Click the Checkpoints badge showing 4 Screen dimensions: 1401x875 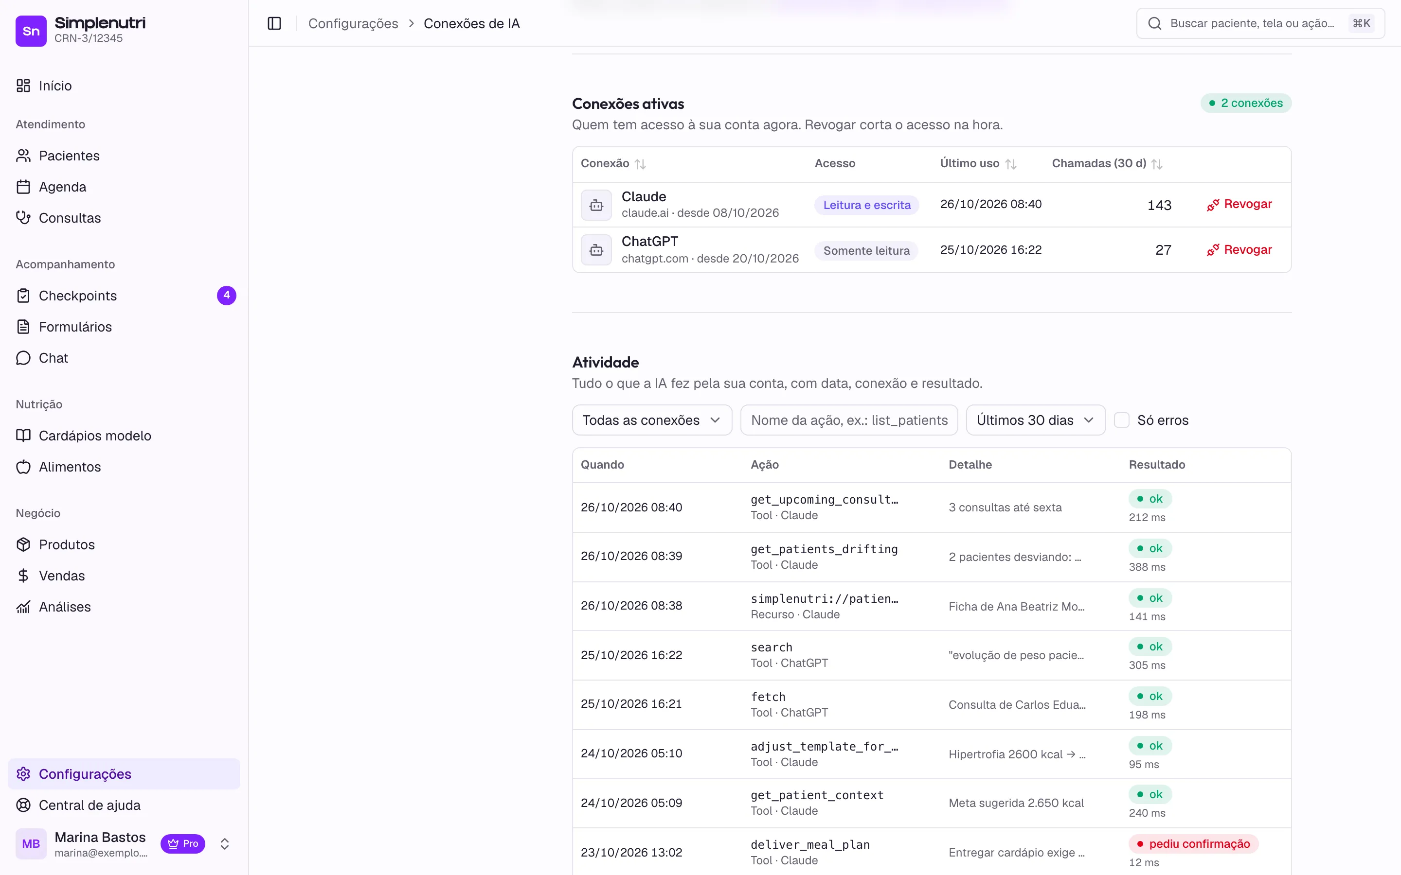[226, 295]
